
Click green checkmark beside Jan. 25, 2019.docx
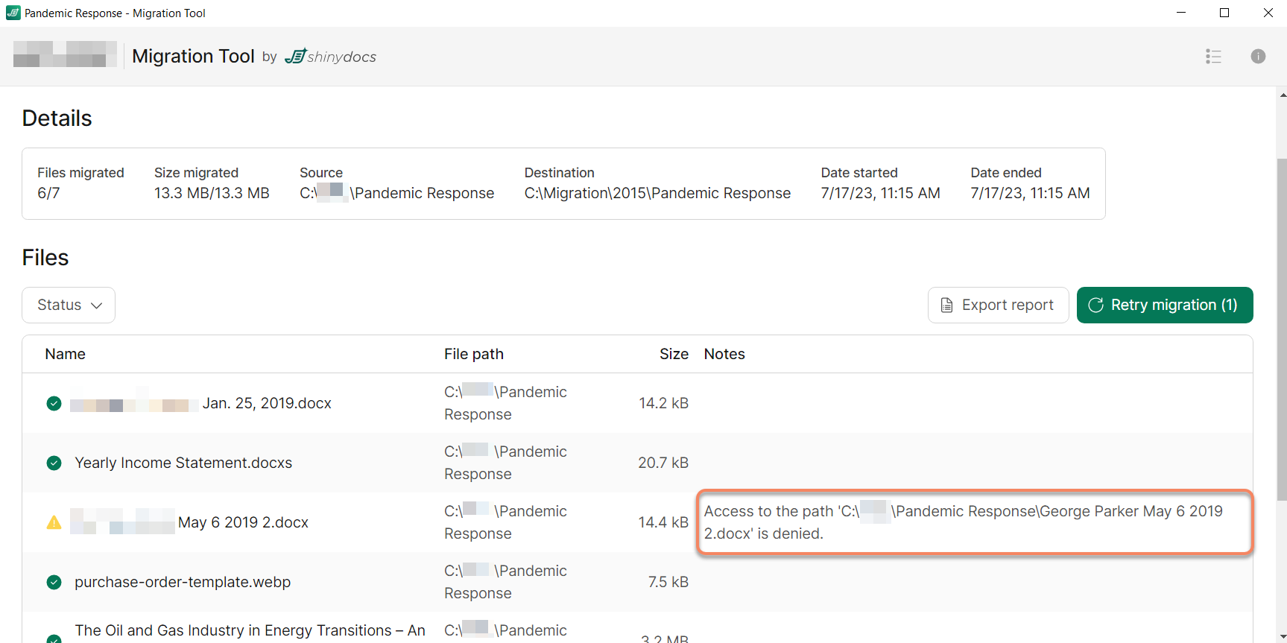click(x=54, y=403)
